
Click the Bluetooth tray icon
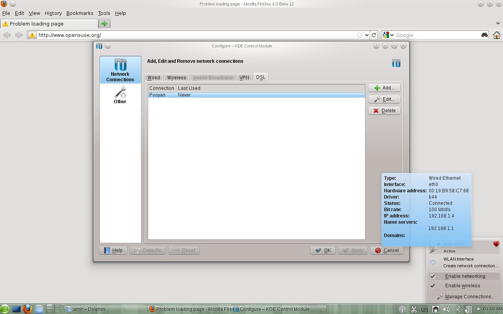[x=457, y=309]
